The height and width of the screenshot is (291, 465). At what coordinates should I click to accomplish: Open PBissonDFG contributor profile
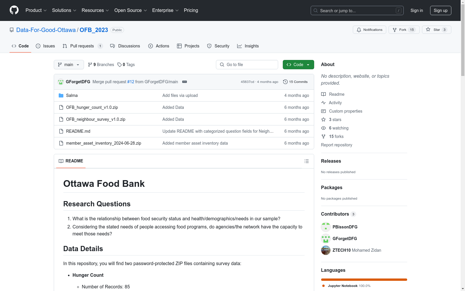pyautogui.click(x=345, y=227)
